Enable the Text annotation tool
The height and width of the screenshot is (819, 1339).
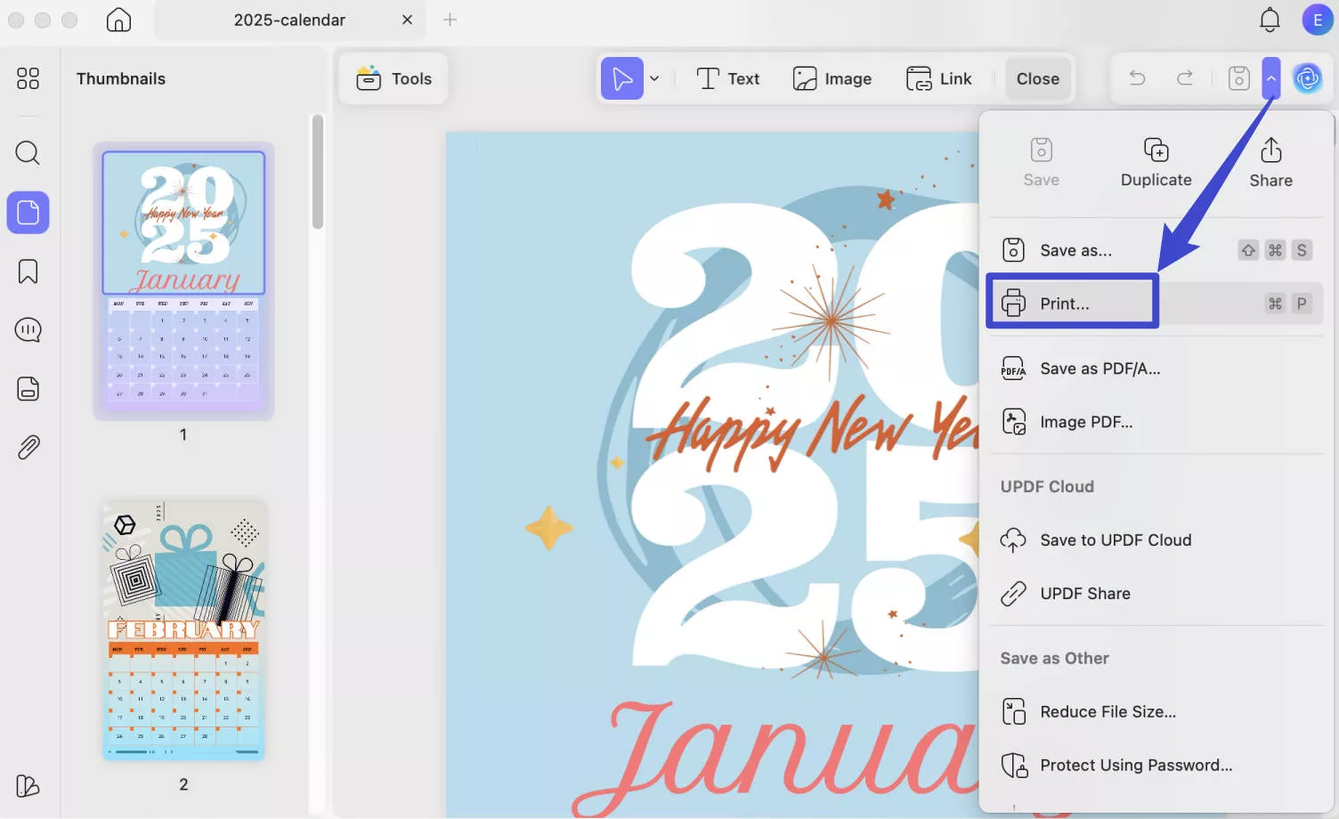pos(727,77)
